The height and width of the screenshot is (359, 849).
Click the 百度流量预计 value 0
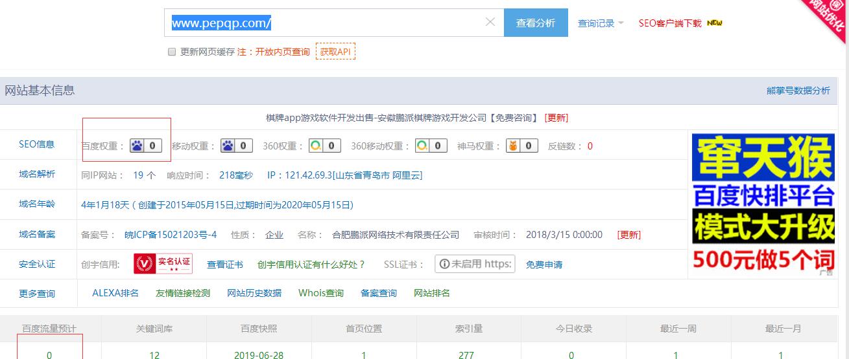pyautogui.click(x=49, y=355)
